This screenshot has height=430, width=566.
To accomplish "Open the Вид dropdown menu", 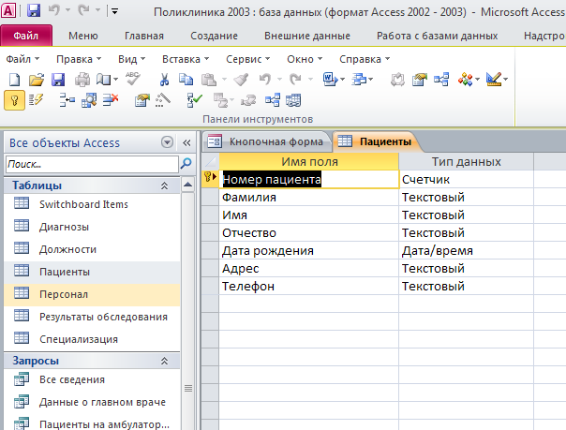I will (x=131, y=59).
